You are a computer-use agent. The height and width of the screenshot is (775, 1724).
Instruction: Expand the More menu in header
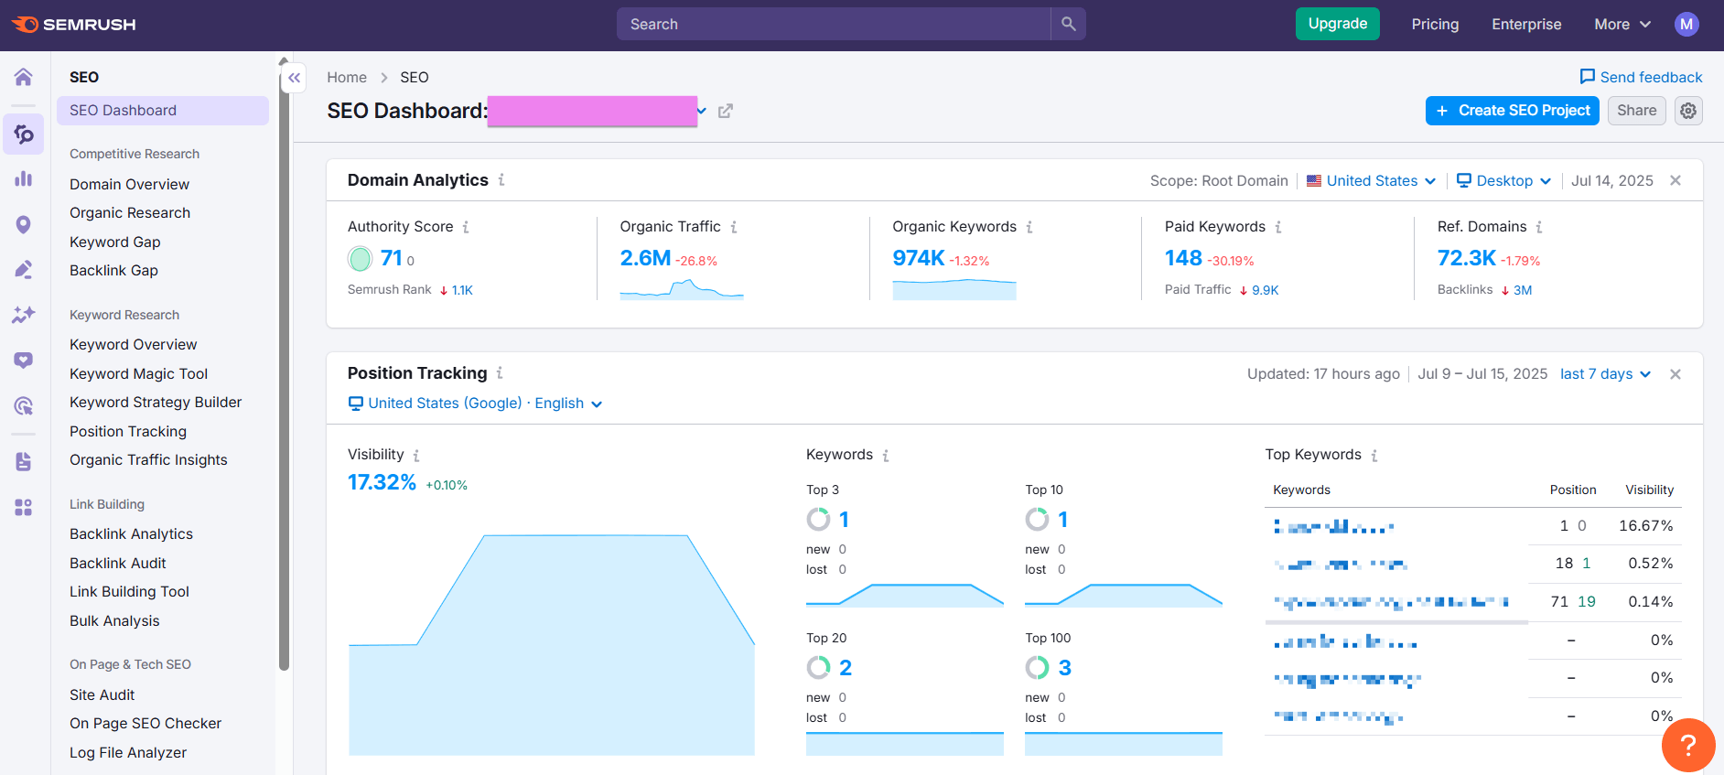1622,25
